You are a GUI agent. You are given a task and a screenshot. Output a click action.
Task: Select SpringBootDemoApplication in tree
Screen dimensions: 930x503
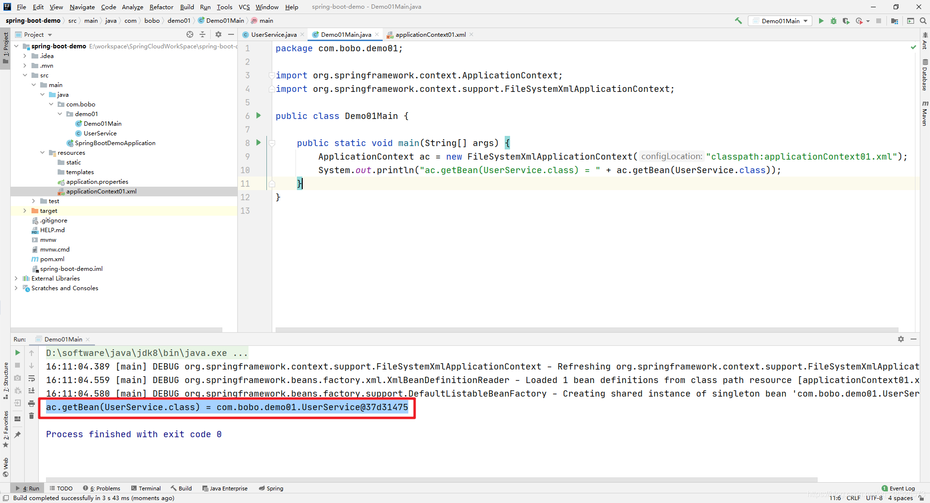pyautogui.click(x=115, y=143)
